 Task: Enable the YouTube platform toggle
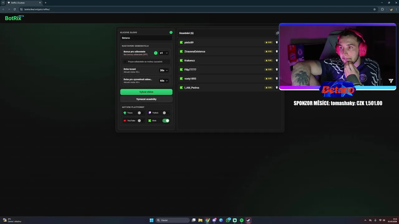pyautogui.click(x=141, y=120)
